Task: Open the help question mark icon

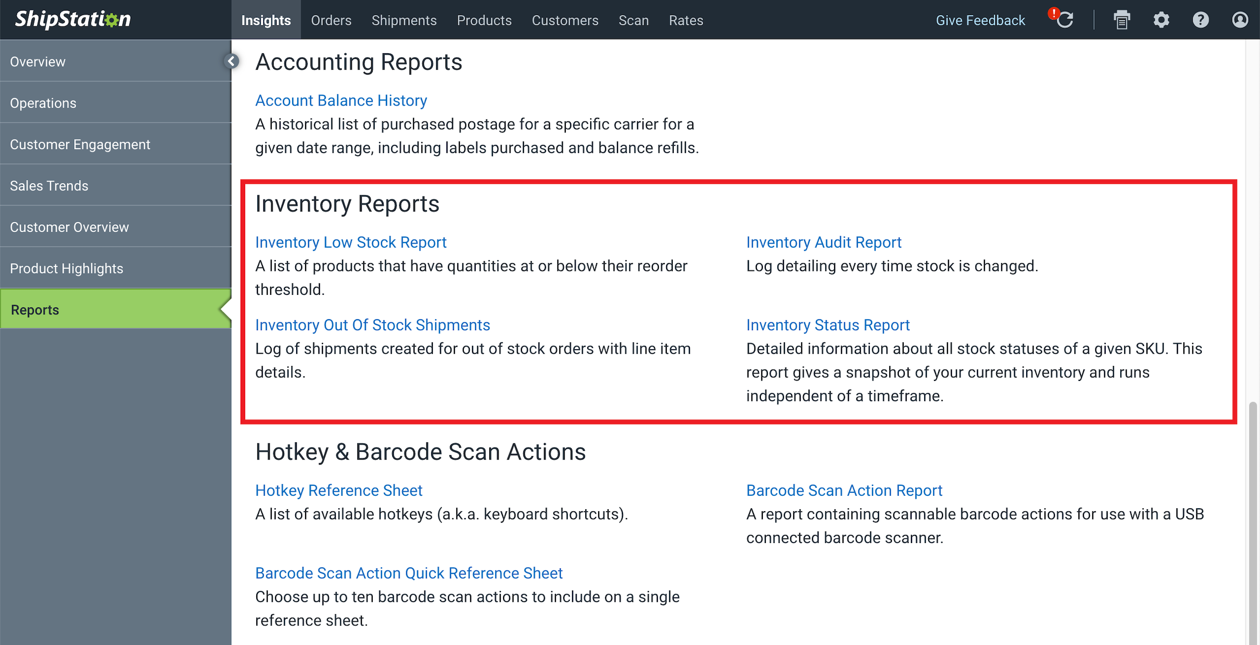Action: 1199,20
